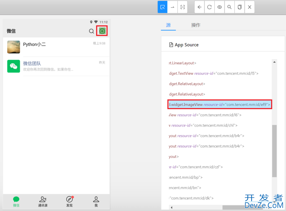Screen dimensions: 286x211
Task: Select the 我 bottom tab
Action: 96,201
